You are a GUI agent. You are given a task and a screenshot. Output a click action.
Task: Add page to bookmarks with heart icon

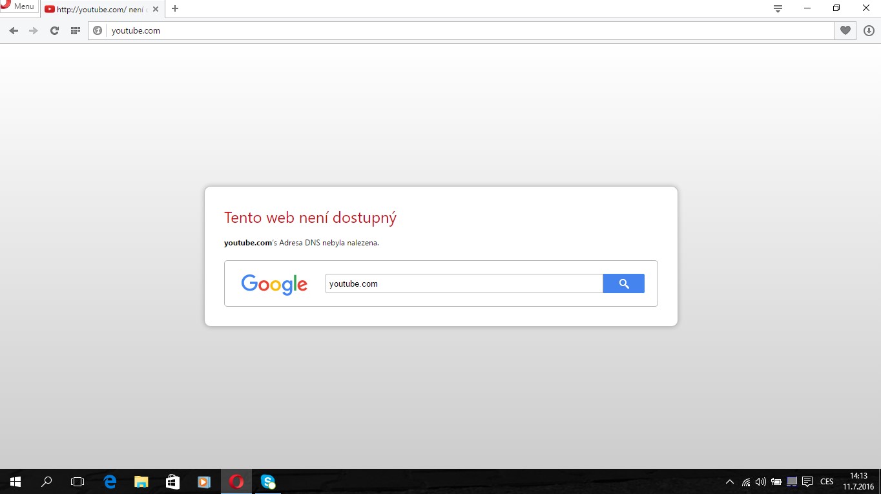click(845, 30)
